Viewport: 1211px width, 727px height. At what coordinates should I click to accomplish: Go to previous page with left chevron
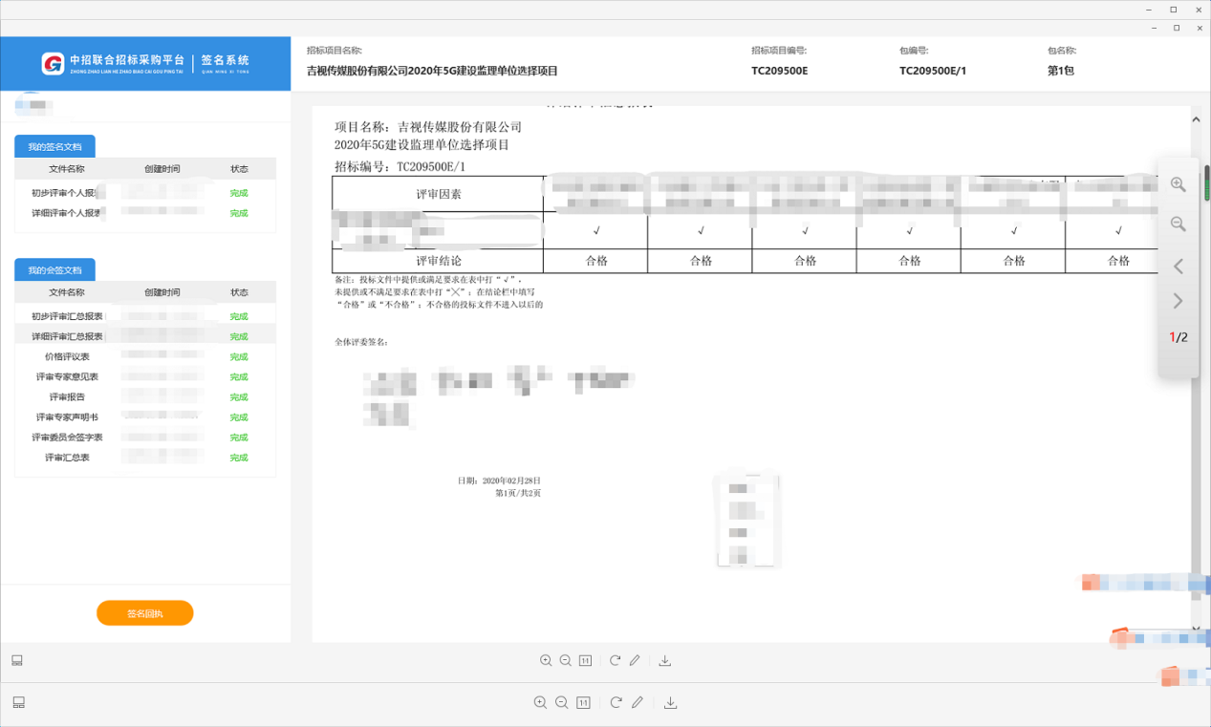1178,267
